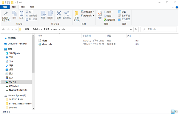This screenshot has width=179, height=114.
Task: Select DATA (D:) drive in sidebar
Action: [x=14, y=86]
